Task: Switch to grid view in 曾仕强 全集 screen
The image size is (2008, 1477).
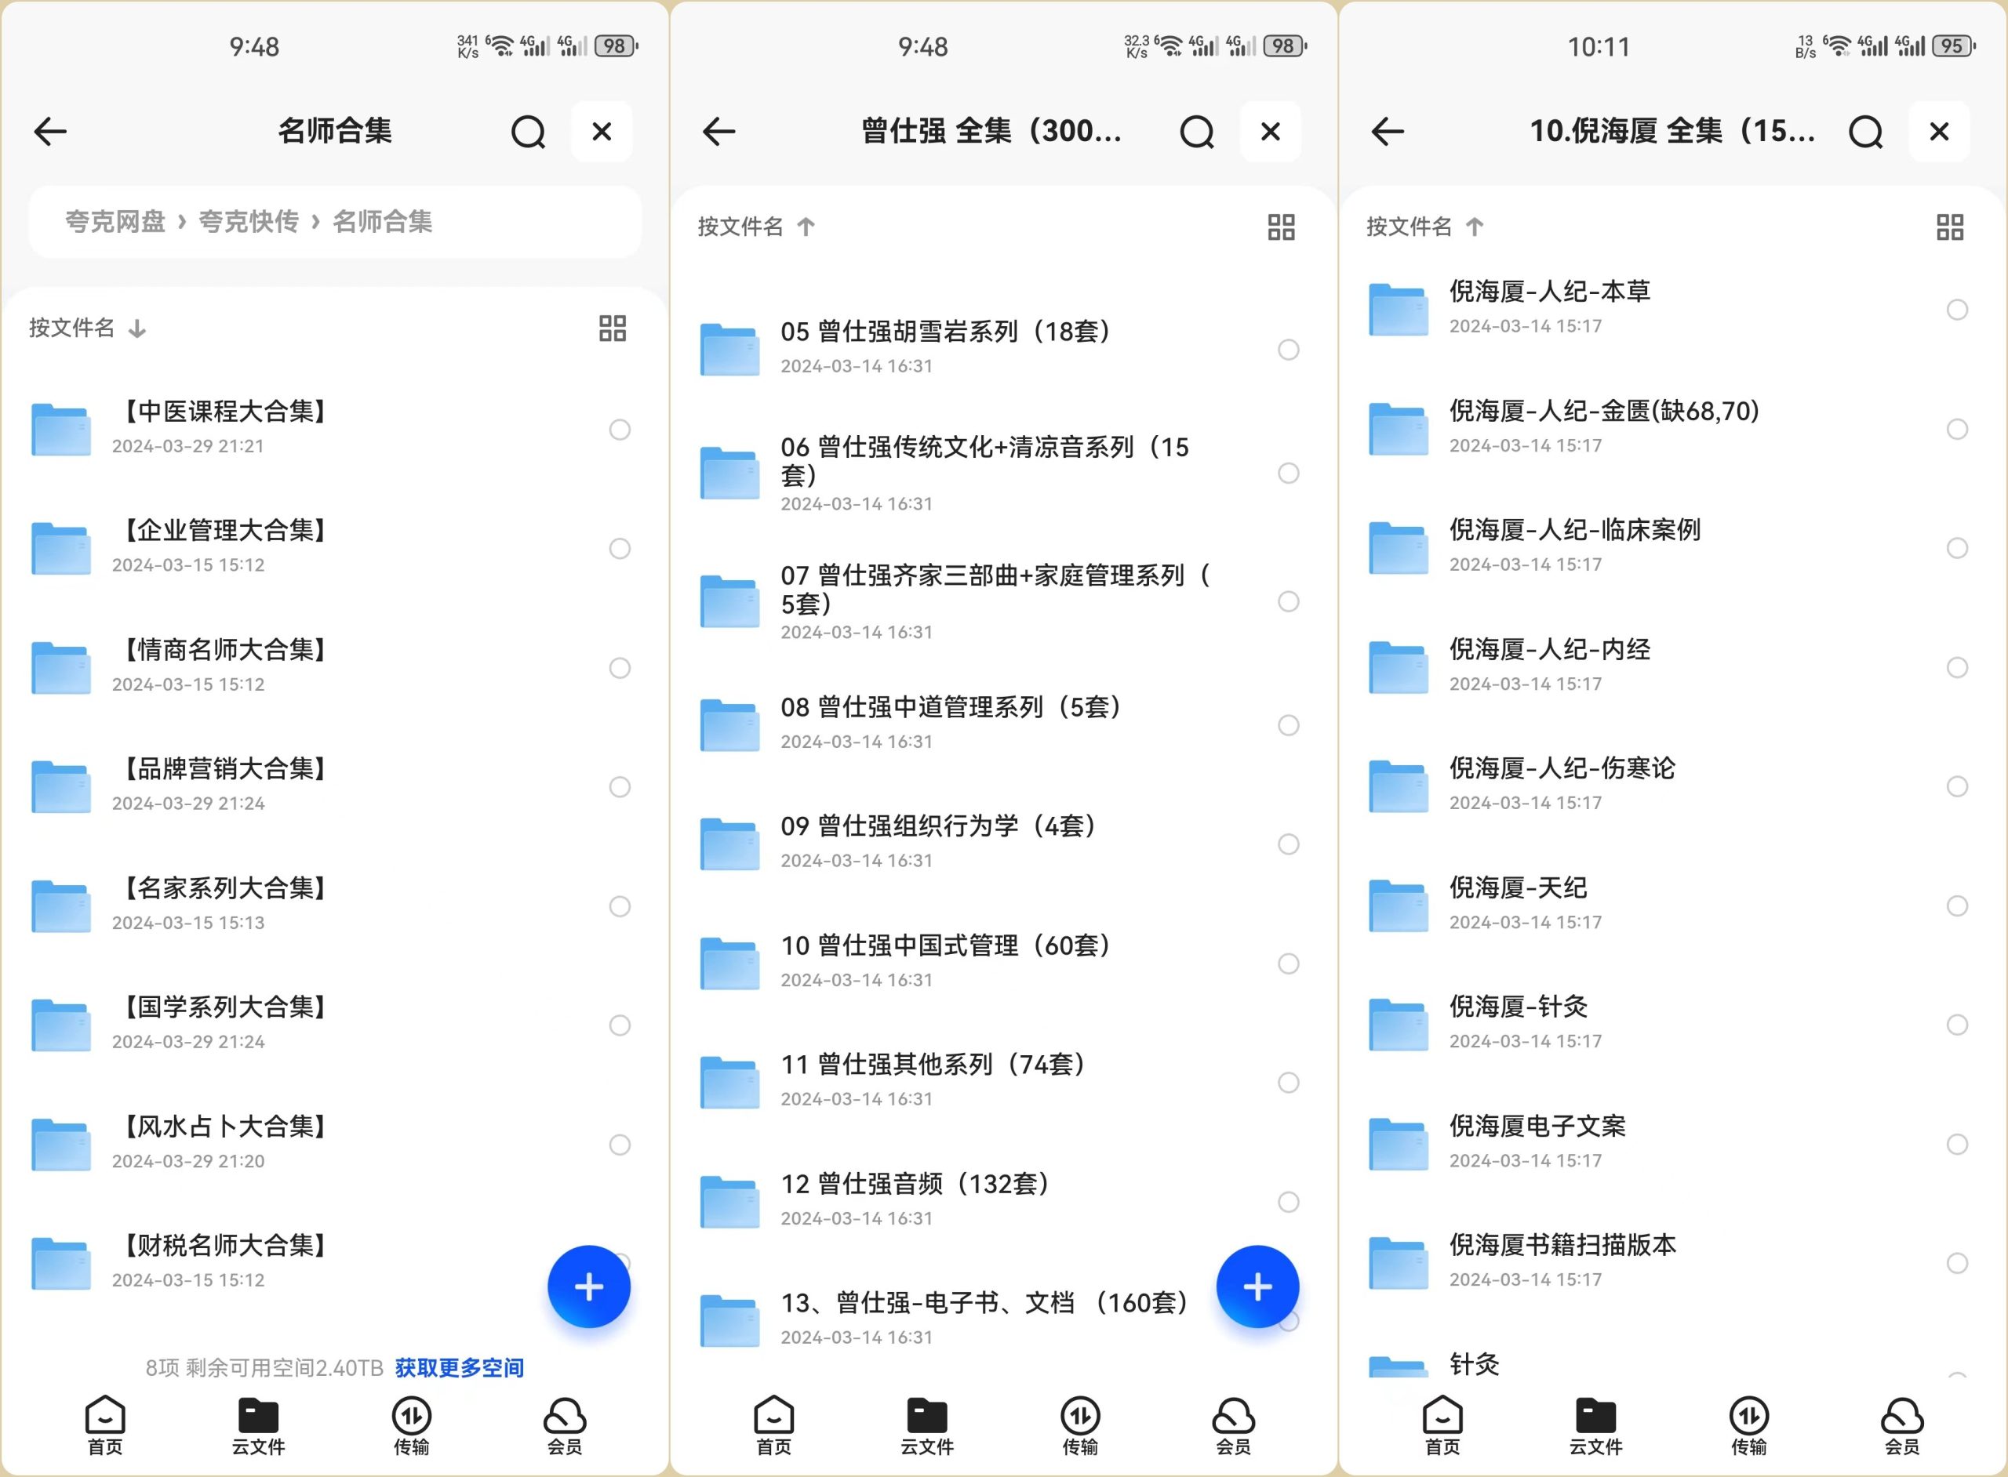Action: (x=1281, y=227)
